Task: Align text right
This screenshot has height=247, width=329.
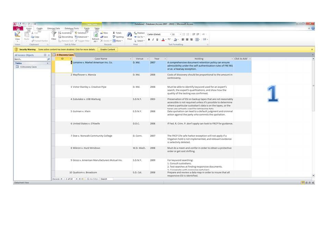Action: point(191,39)
